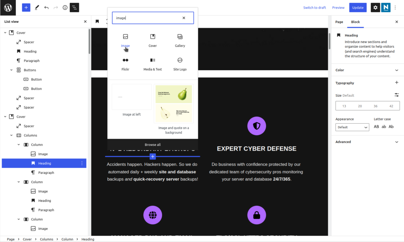
Task: Choose the Image at left pattern
Action: (132, 100)
